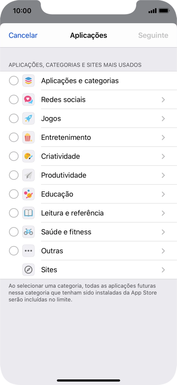Click the Saúde e fitness bicycle icon
177x385 pixels.
click(x=28, y=232)
